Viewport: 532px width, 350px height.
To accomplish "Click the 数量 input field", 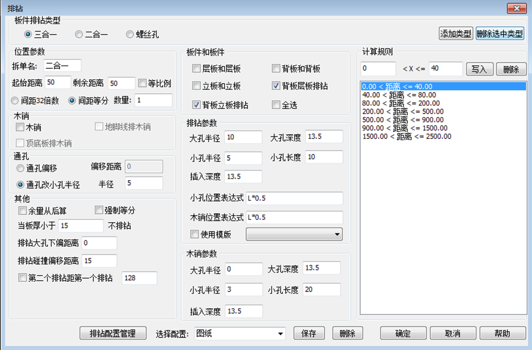I will pyautogui.click(x=153, y=100).
